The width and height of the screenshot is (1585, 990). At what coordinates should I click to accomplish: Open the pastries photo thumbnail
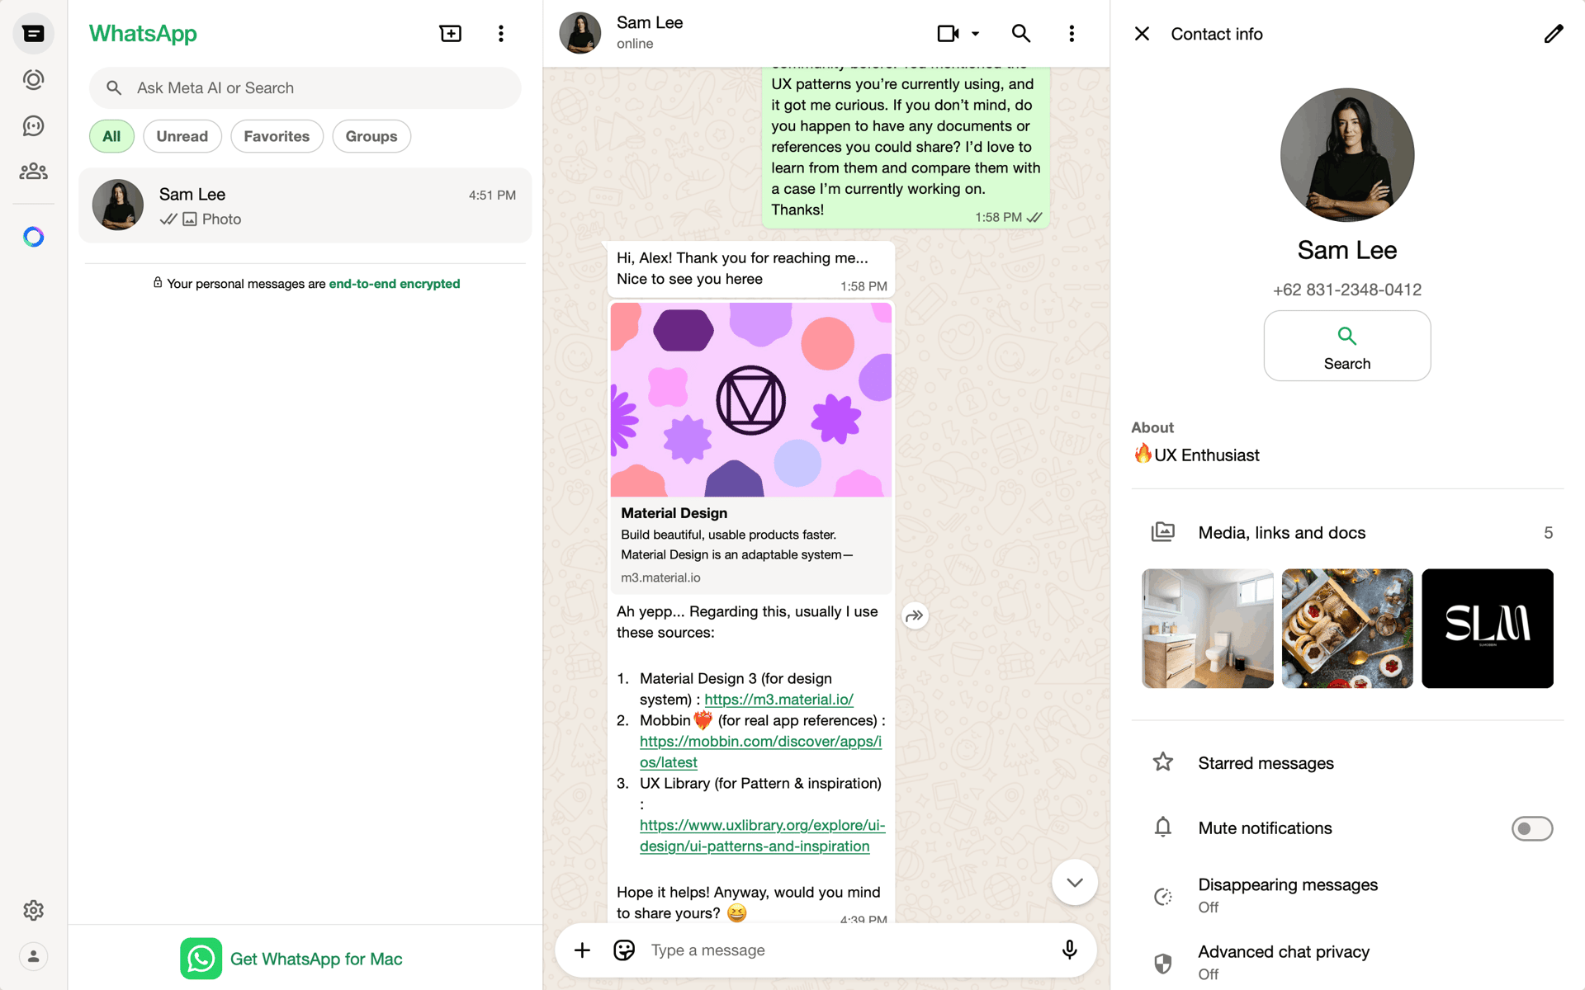(x=1347, y=629)
